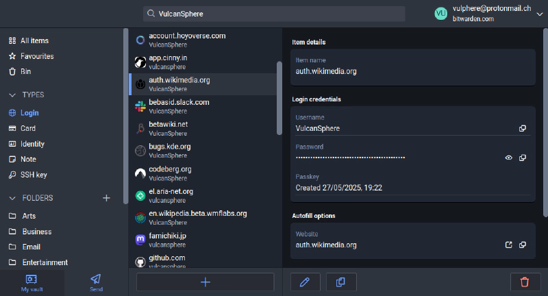The width and height of the screenshot is (548, 296).
Task: Select the github.com login entry
Action: point(168,260)
